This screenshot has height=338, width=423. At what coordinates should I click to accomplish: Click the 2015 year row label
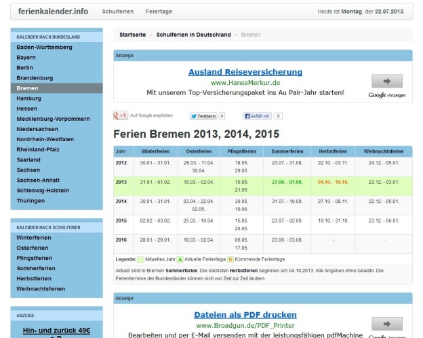tap(121, 221)
